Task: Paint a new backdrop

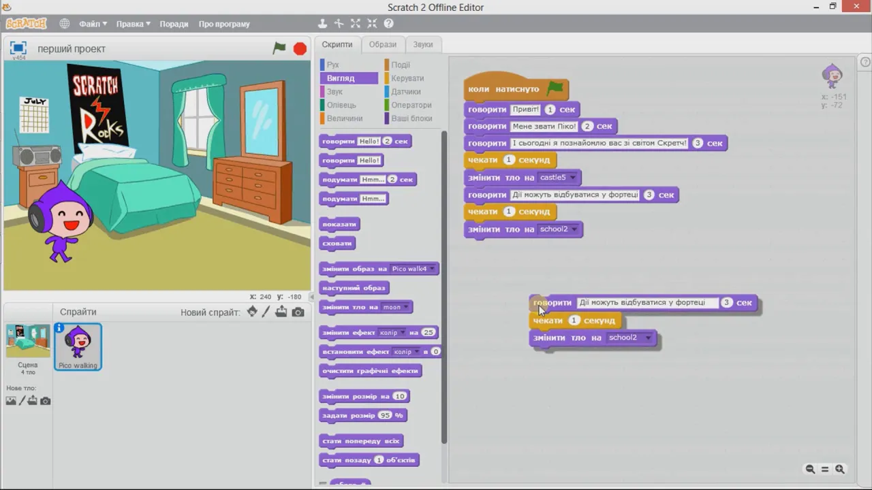Action: (x=22, y=401)
